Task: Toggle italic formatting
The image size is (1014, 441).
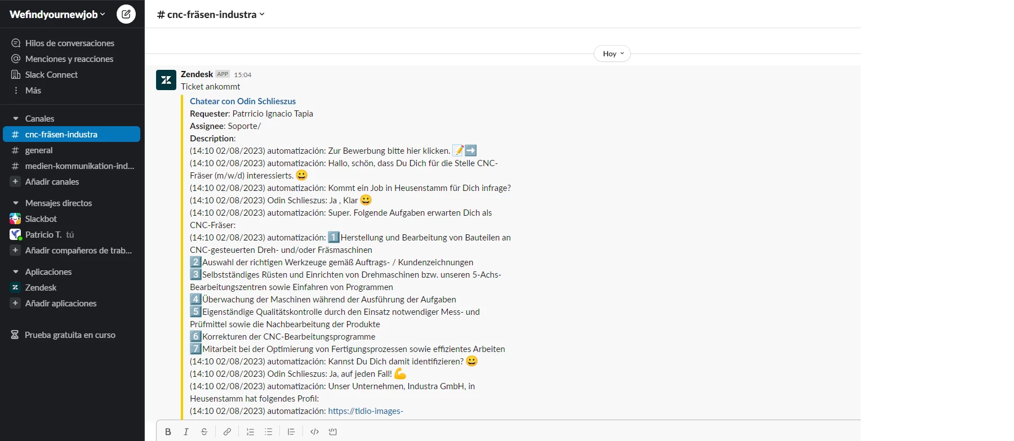Action: [186, 431]
